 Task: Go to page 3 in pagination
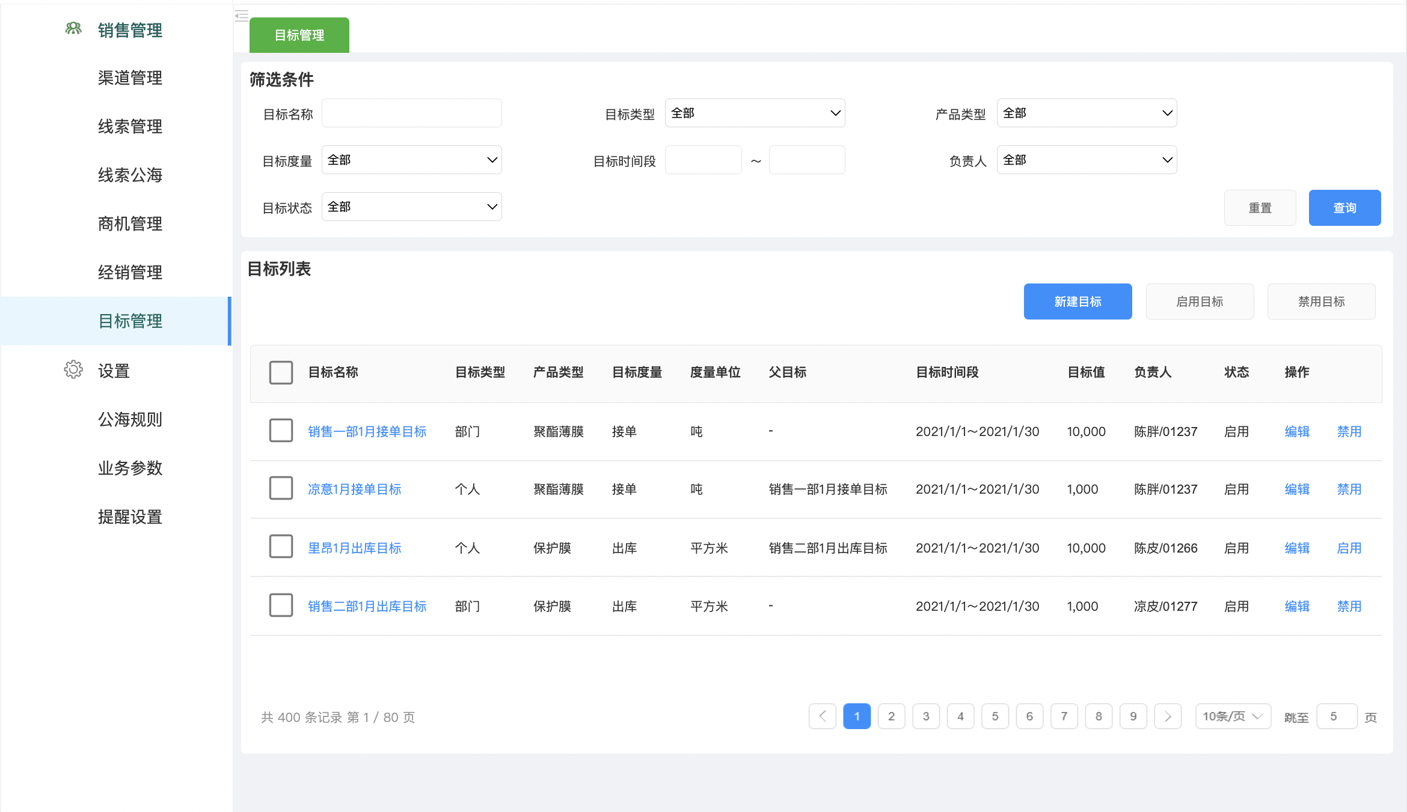(x=926, y=716)
